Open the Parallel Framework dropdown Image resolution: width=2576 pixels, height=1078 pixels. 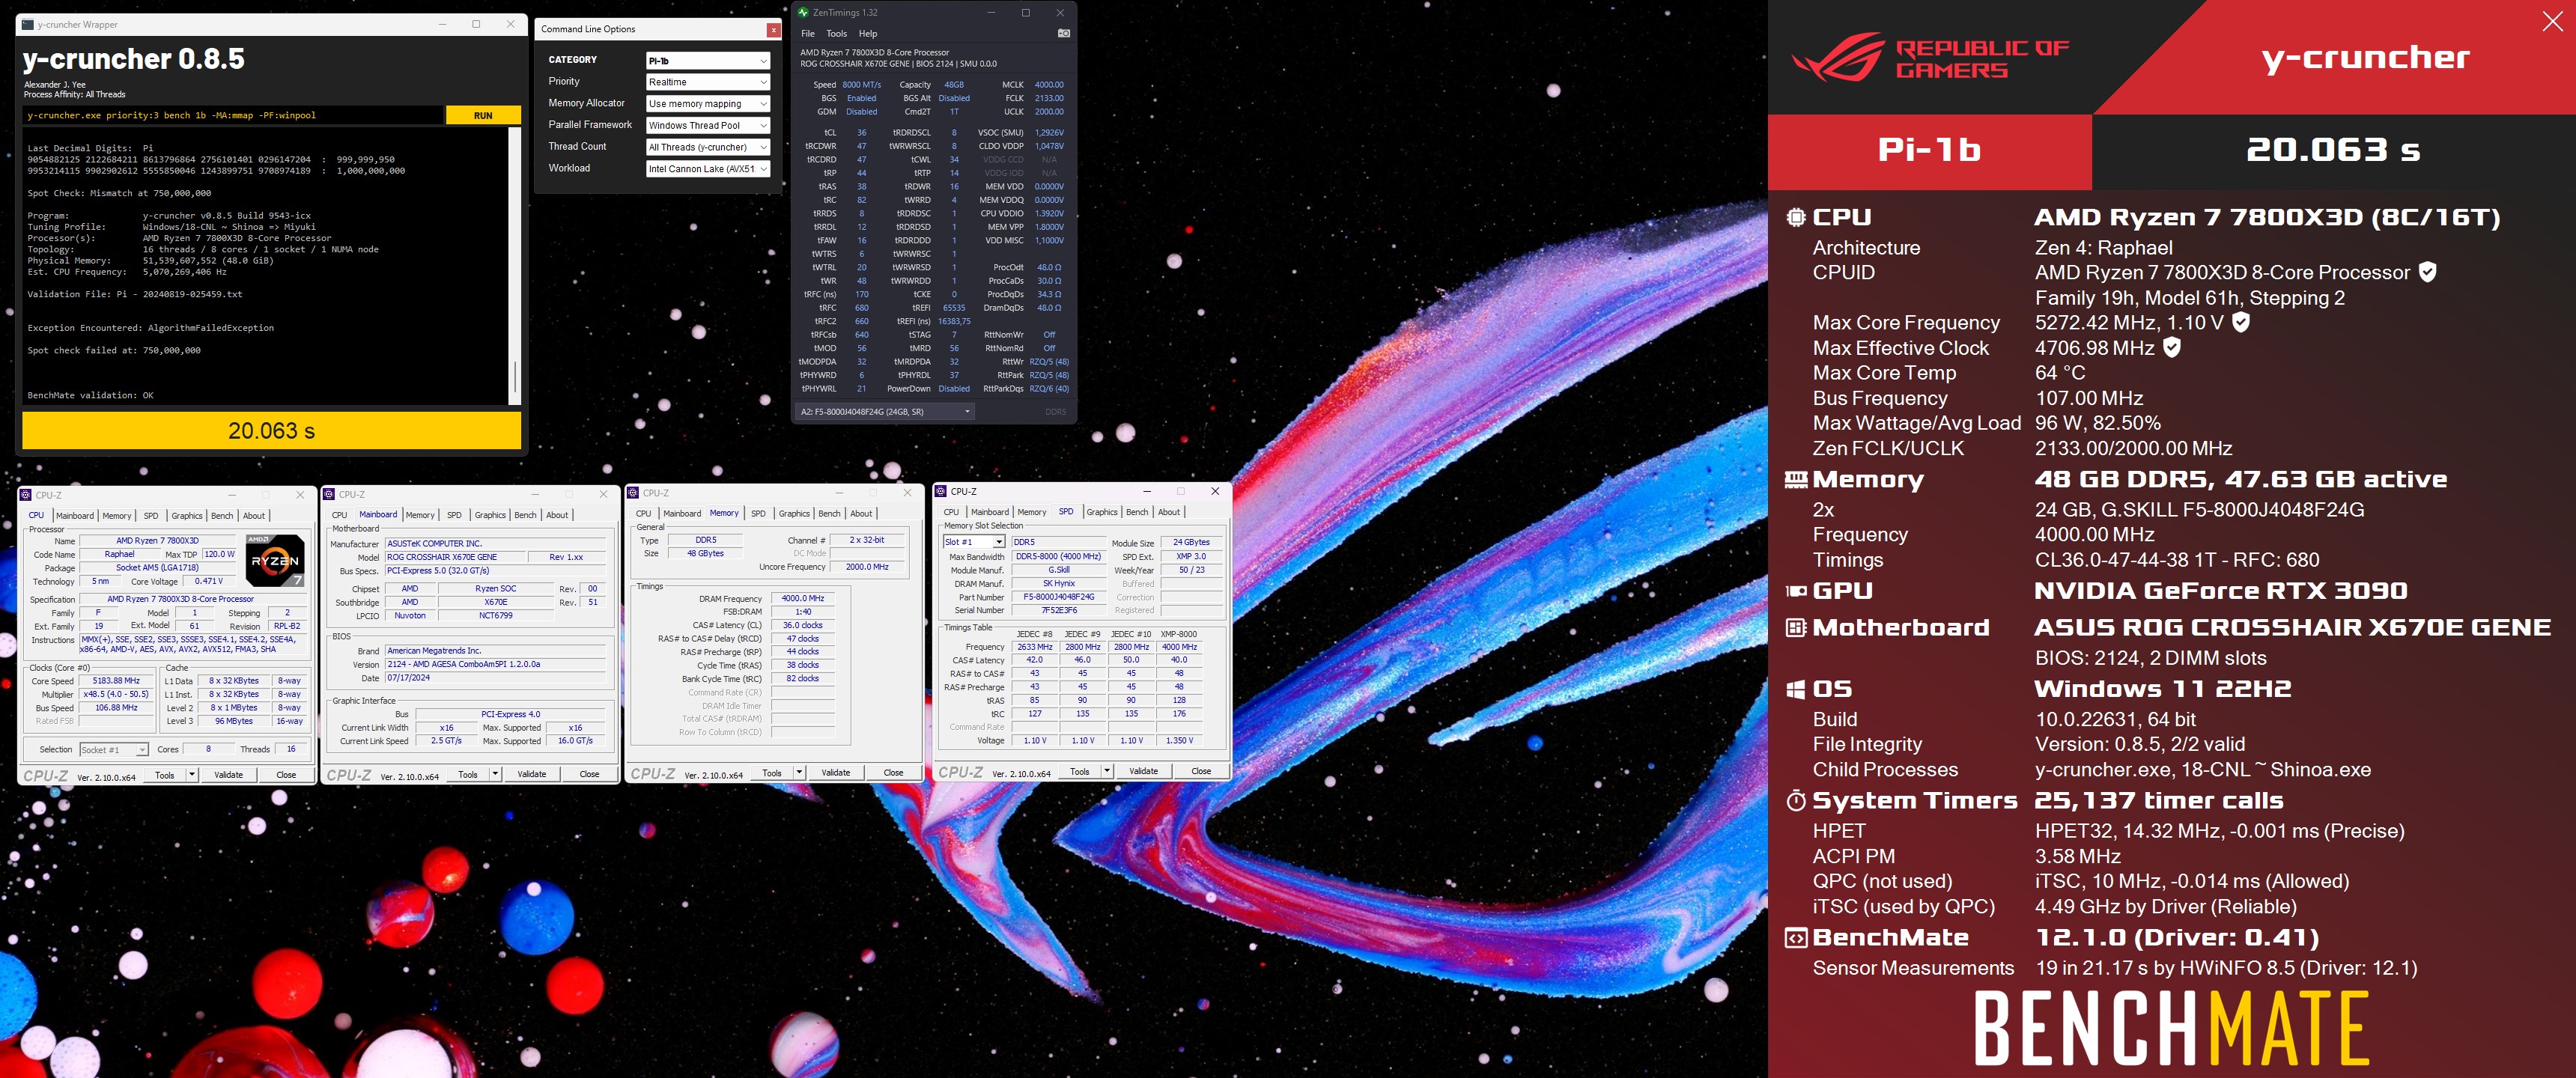(x=707, y=126)
